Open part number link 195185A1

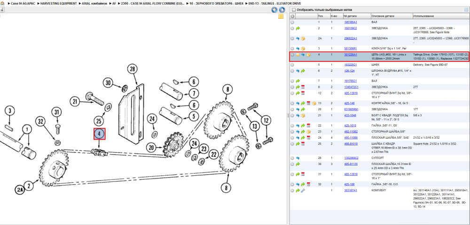click(350, 22)
